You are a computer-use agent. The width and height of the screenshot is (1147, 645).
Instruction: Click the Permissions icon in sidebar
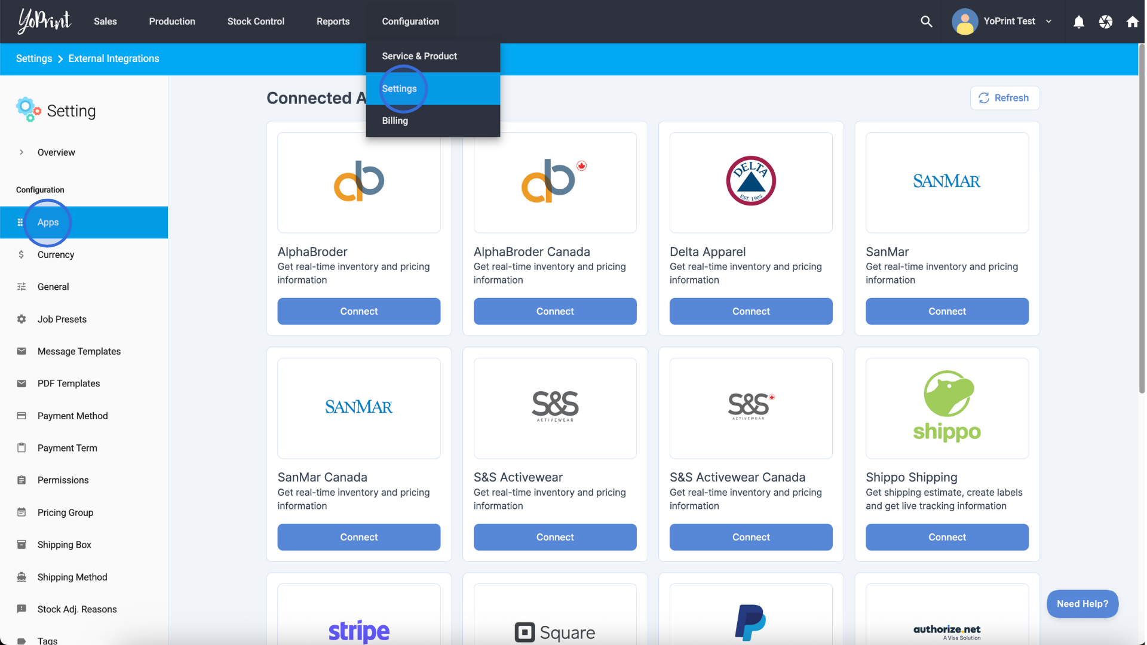(22, 480)
